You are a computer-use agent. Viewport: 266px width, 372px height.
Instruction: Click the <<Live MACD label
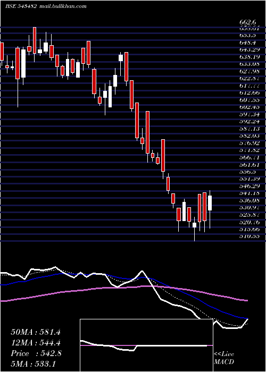click(224, 358)
